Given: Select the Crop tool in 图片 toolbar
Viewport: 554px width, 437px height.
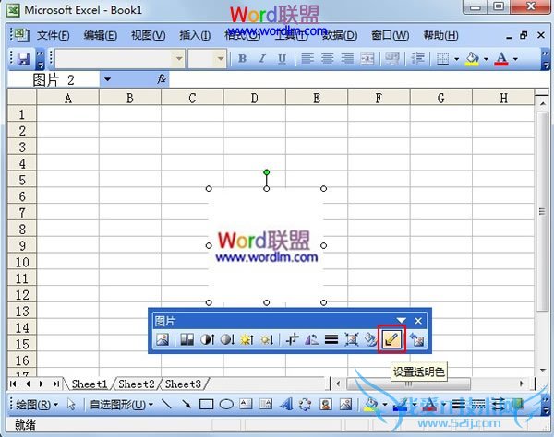Looking at the screenshot, I should pos(292,339).
